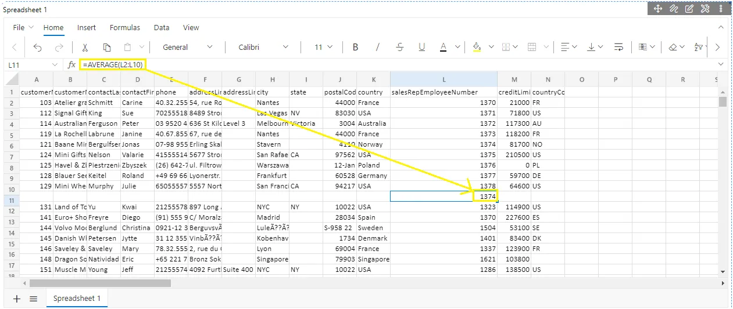Paste from clipboard icon
The width and height of the screenshot is (733, 309).
127,48
